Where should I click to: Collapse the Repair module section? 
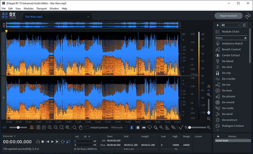click(245, 38)
